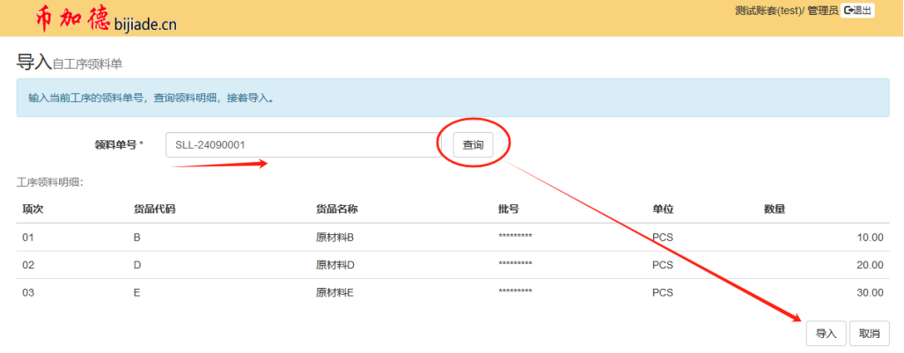
Task: Click the 单位 column header
Action: click(x=662, y=210)
